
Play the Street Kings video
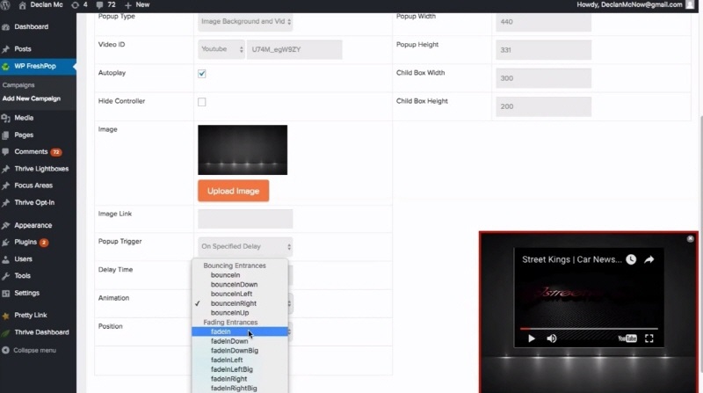click(532, 338)
